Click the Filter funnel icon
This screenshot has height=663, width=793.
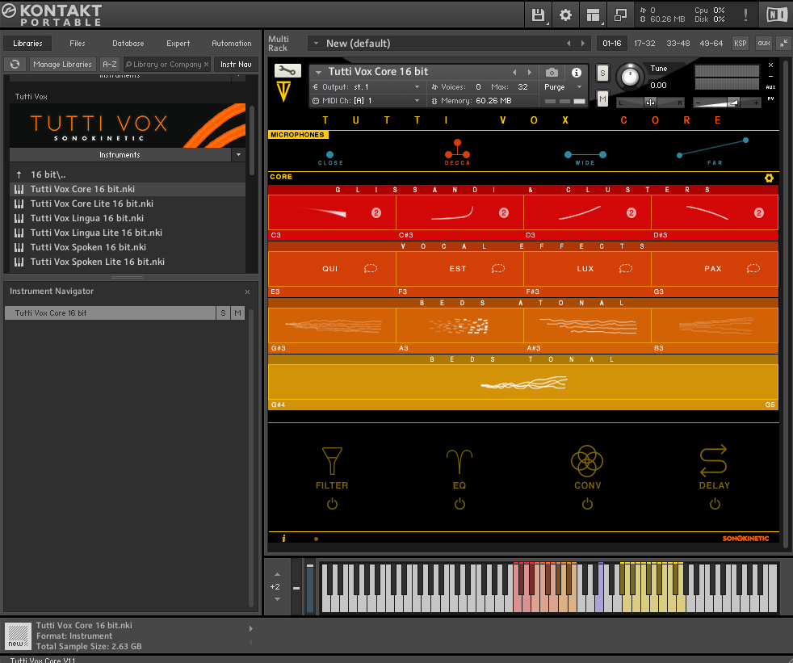coord(332,461)
